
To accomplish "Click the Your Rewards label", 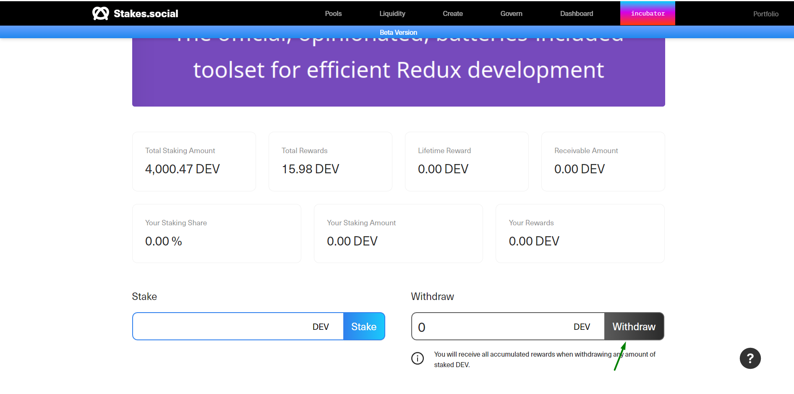I will pyautogui.click(x=531, y=223).
